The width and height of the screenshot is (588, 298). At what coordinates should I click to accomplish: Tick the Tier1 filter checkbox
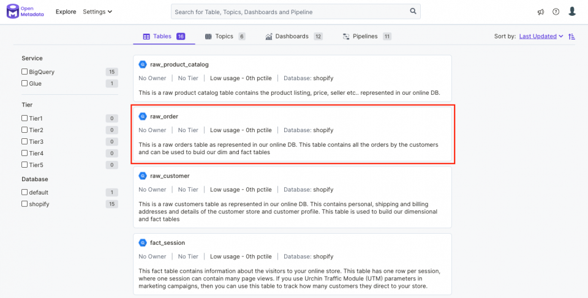[x=24, y=119]
